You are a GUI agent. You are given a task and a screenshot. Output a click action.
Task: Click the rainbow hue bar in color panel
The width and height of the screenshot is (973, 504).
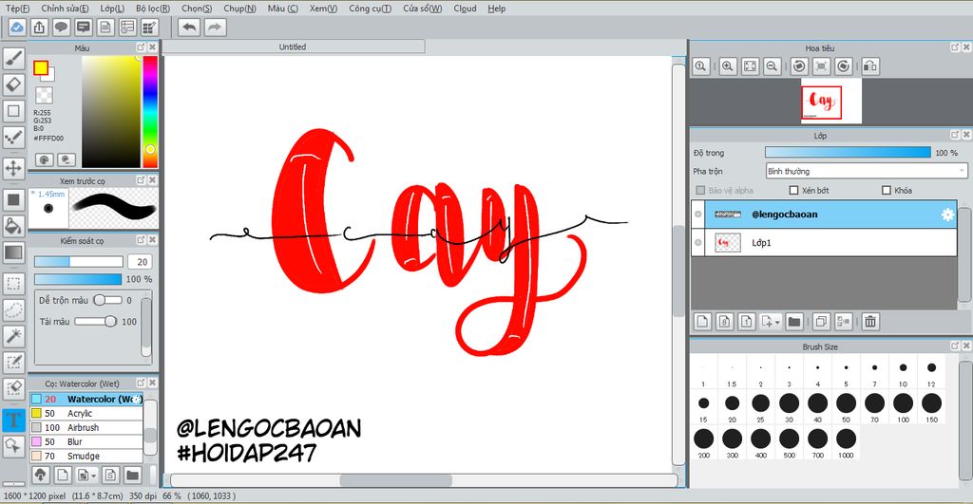point(150,112)
